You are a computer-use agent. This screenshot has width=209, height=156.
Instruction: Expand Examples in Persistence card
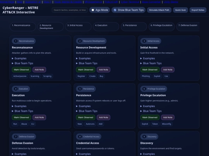click(x=83, y=106)
